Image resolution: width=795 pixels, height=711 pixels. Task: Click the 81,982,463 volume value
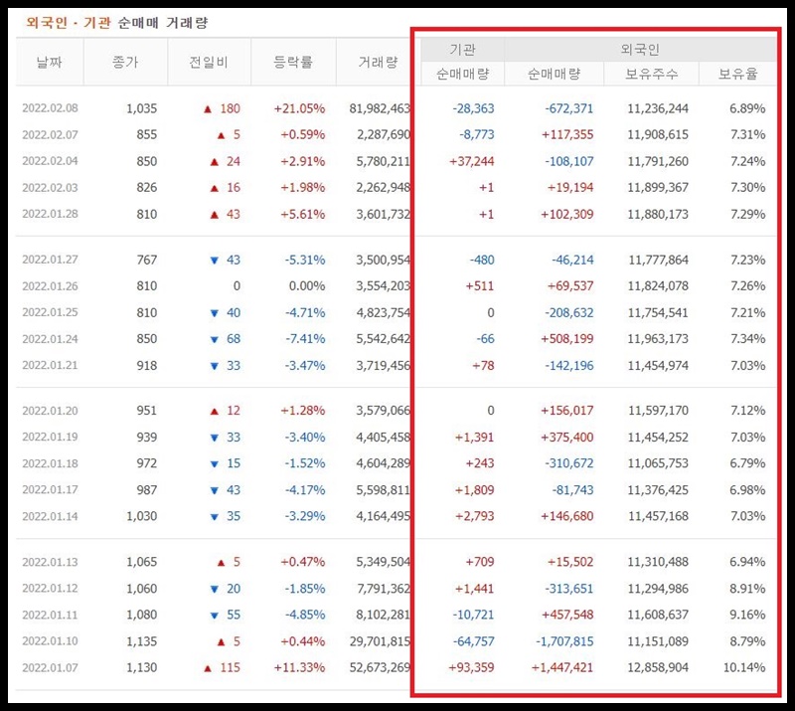click(380, 108)
